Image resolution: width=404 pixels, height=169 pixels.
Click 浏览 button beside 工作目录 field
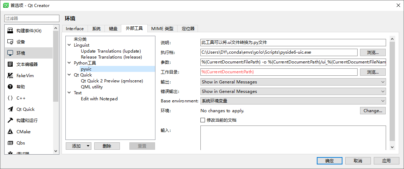(x=373, y=72)
